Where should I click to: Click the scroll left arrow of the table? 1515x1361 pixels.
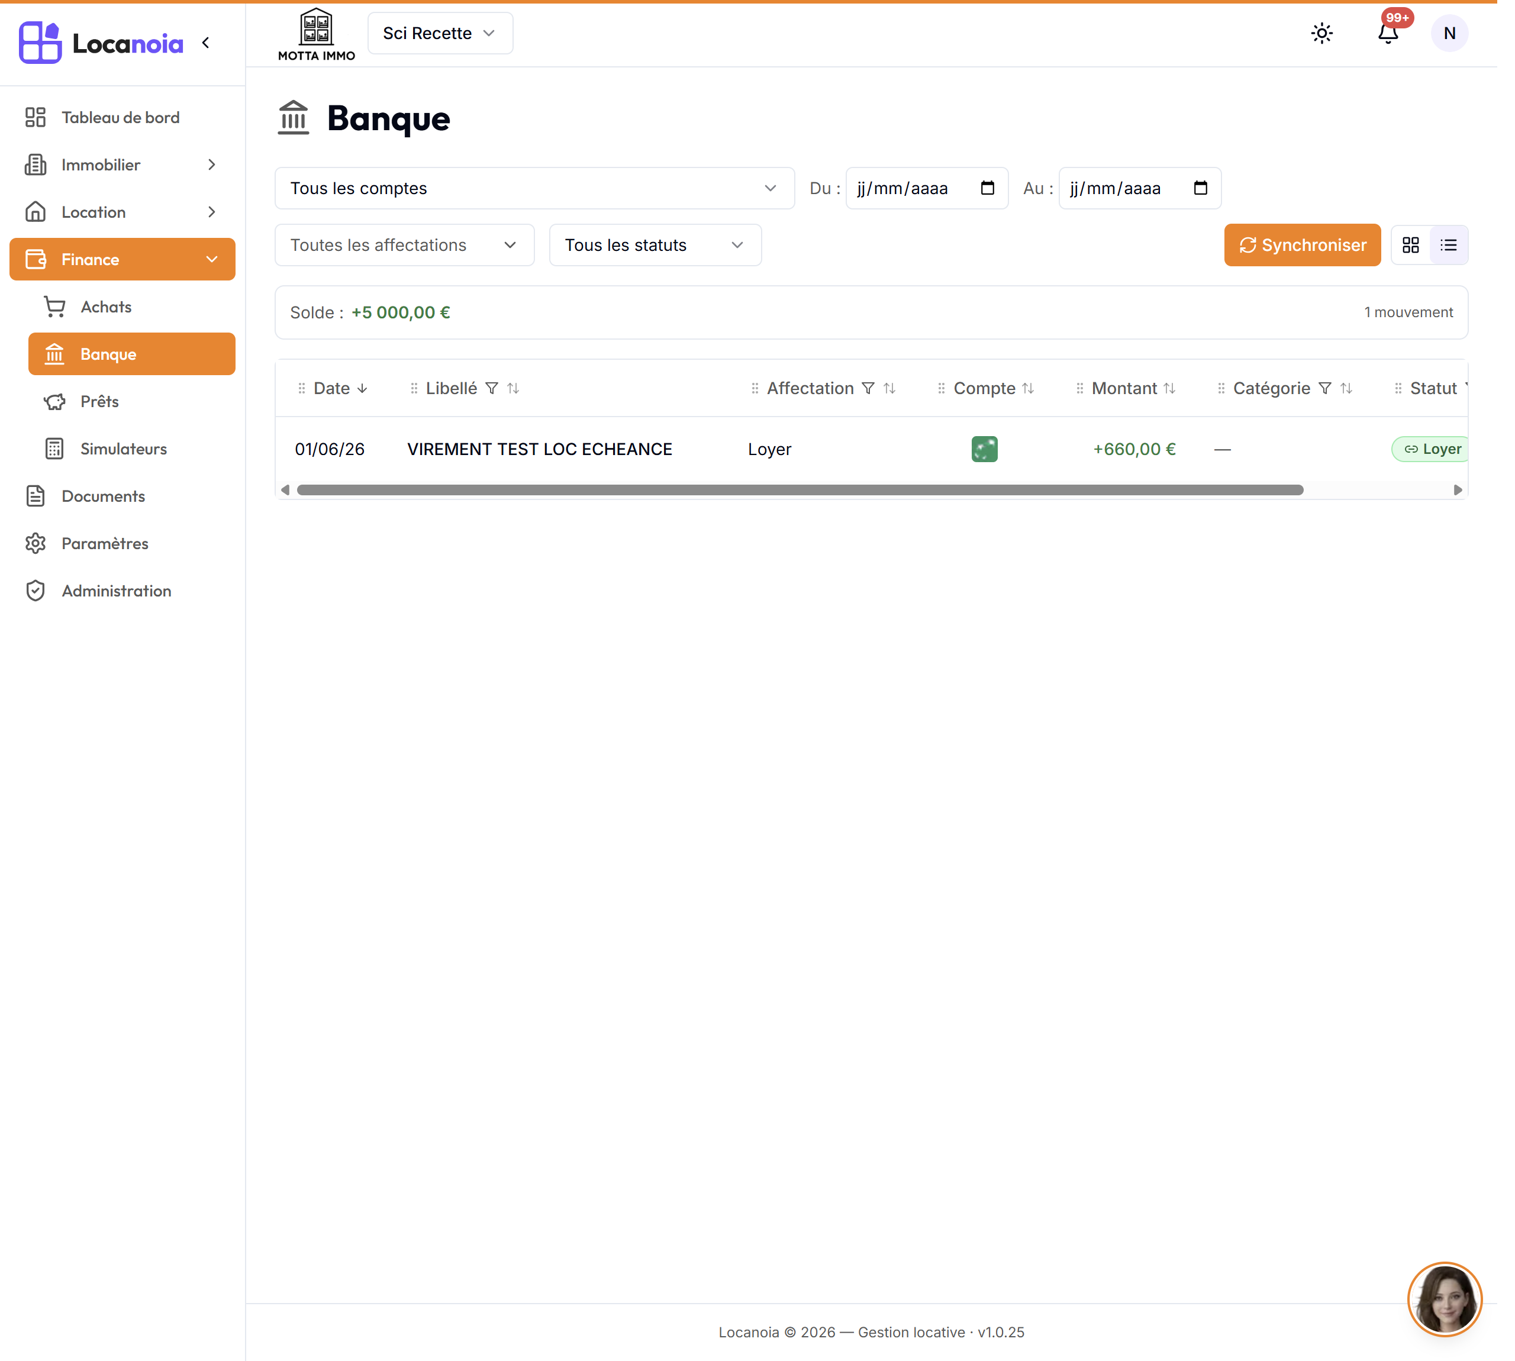(285, 490)
